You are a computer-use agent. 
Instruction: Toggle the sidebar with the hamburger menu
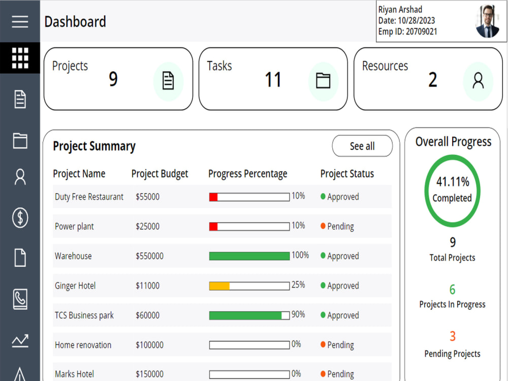click(20, 21)
